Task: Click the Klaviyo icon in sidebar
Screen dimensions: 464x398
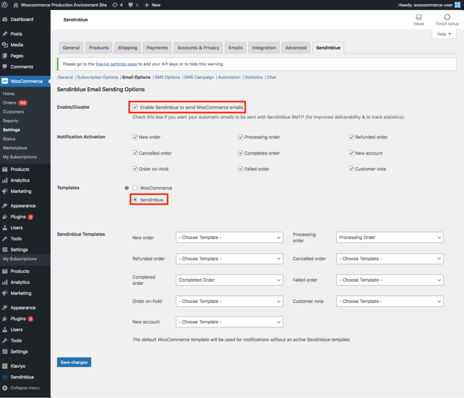Action: click(5, 366)
